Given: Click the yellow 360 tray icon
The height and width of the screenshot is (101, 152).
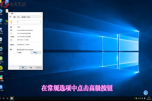Looking at the screenshot, I should pyautogui.click(x=136, y=98).
